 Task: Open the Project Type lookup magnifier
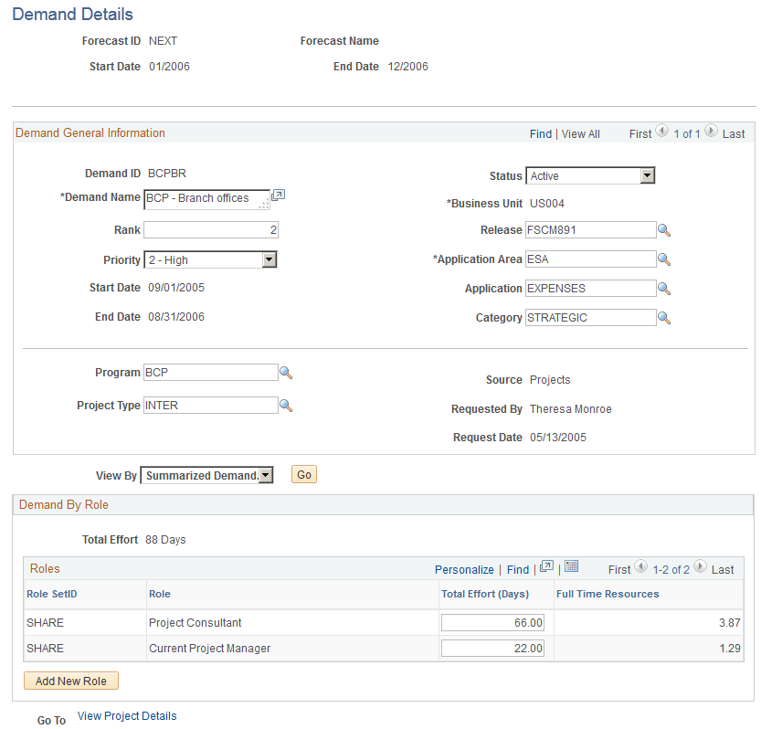pyautogui.click(x=286, y=405)
